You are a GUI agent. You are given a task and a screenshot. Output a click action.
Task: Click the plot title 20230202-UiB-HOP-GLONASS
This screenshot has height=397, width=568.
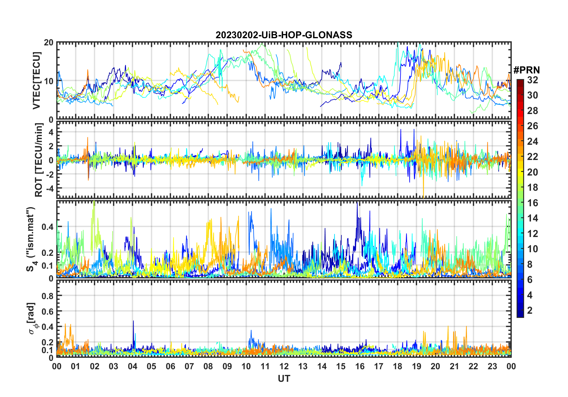coord(284,35)
